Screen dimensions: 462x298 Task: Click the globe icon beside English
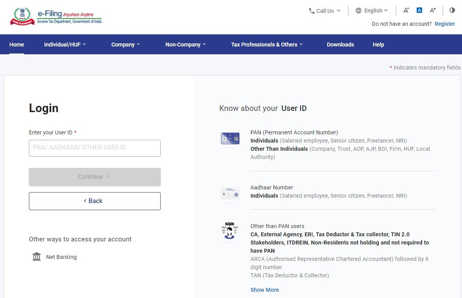(358, 11)
